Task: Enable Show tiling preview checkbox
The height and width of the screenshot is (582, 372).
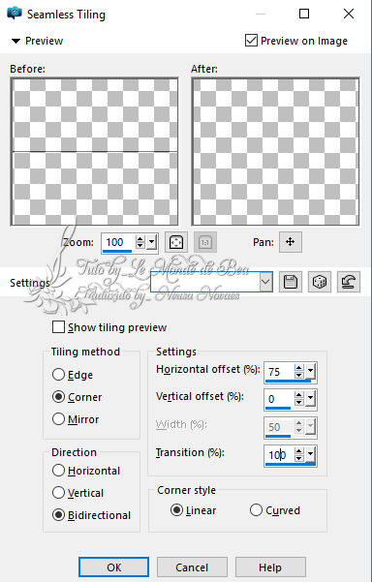Action: pyautogui.click(x=59, y=327)
